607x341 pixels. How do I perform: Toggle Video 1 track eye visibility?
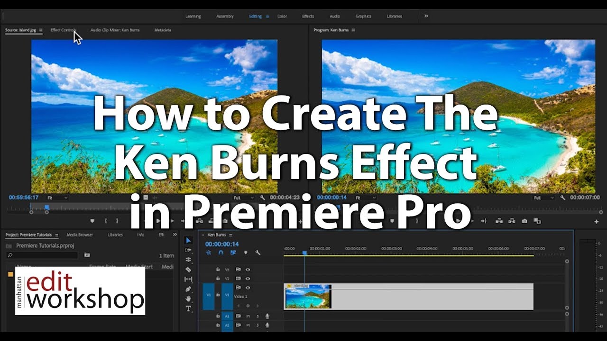coord(248,287)
